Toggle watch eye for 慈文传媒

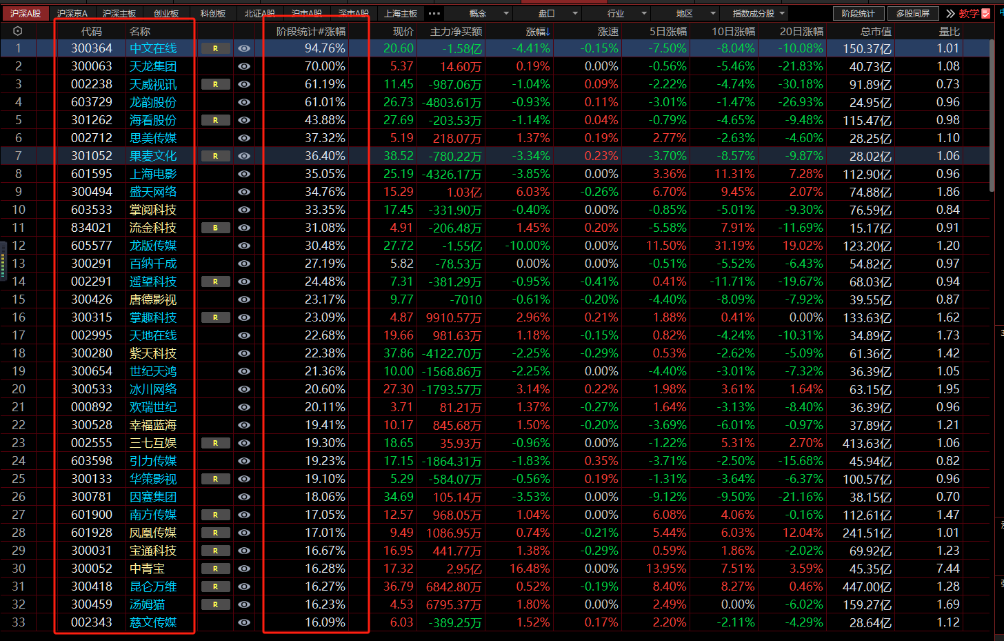[244, 622]
